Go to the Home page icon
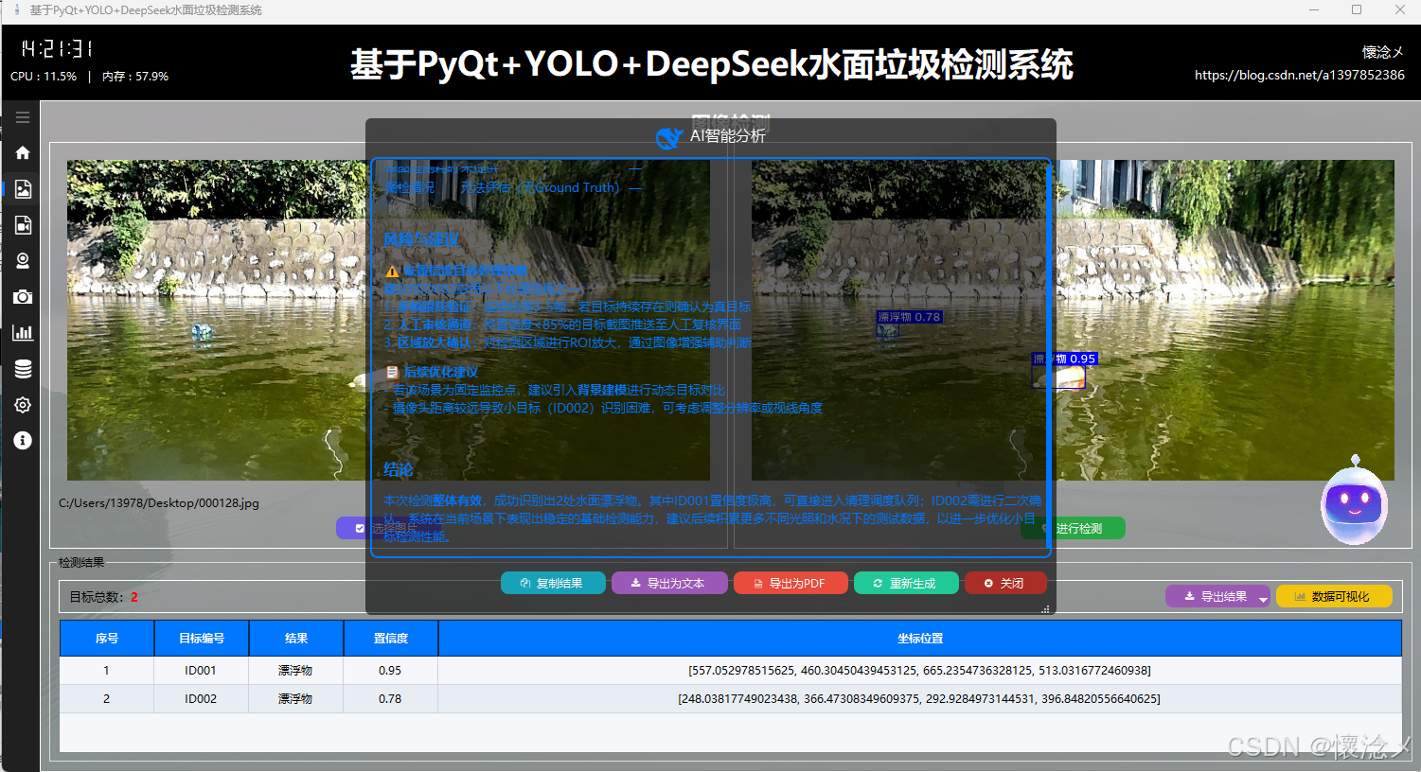The width and height of the screenshot is (1421, 772). pyautogui.click(x=23, y=153)
